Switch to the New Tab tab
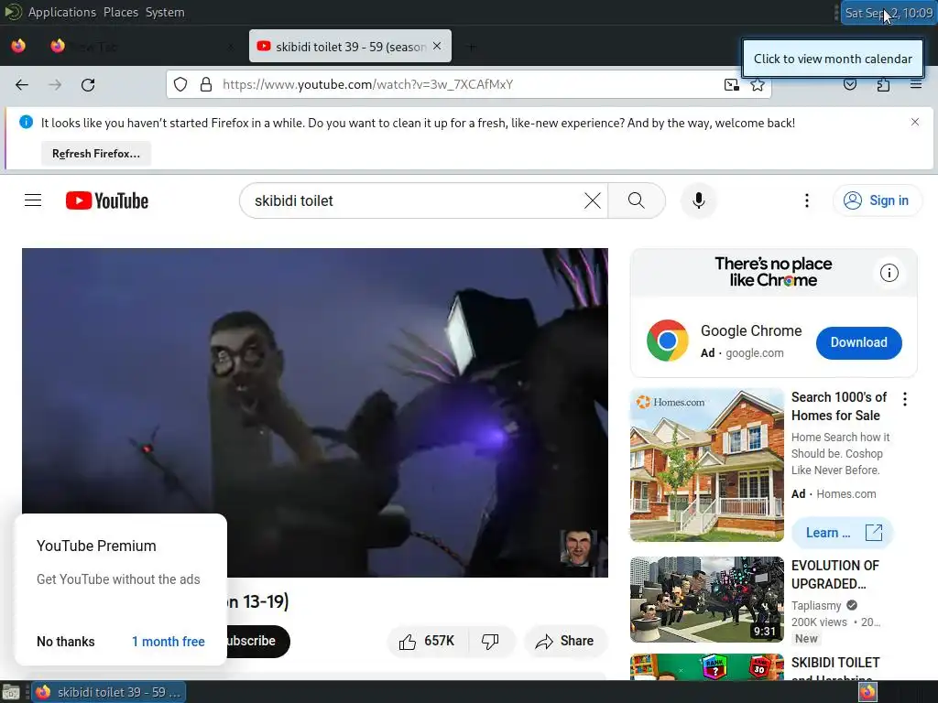 pyautogui.click(x=140, y=47)
